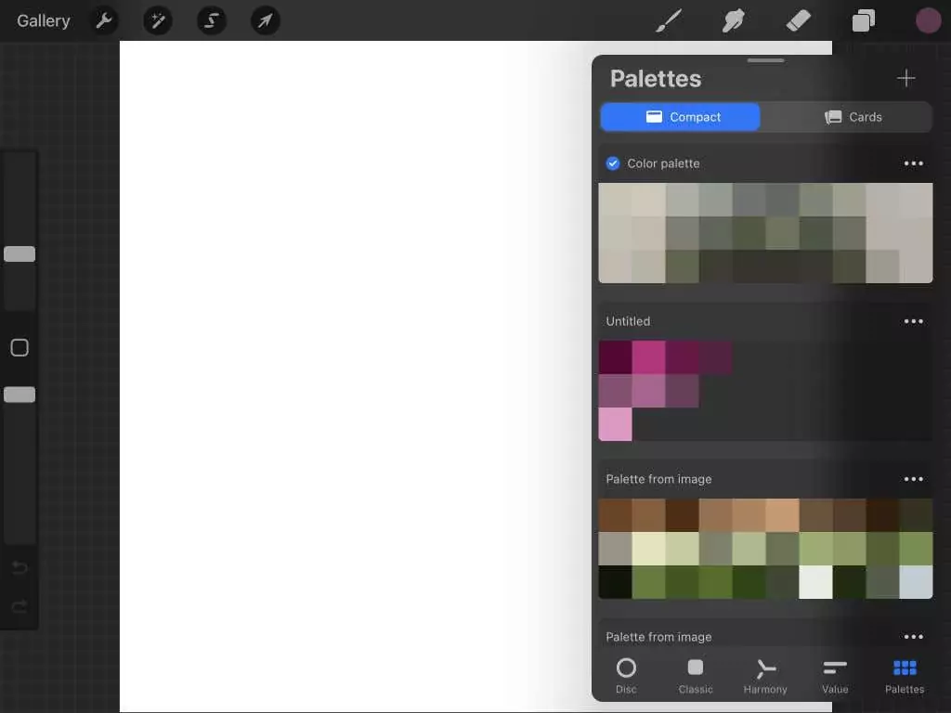
Task: Activate the Transform arrow tool
Action: (265, 20)
